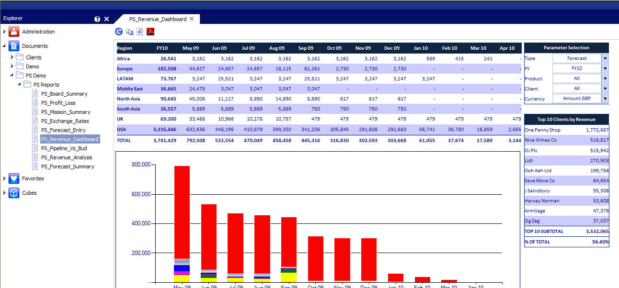Screen dimensions: 619x288
Task: Click the PS Reports folder icon
Action: pos(27,85)
